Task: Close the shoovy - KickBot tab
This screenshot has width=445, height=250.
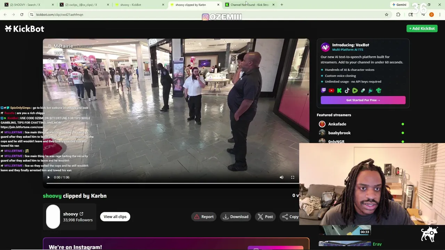Action: (x=163, y=5)
